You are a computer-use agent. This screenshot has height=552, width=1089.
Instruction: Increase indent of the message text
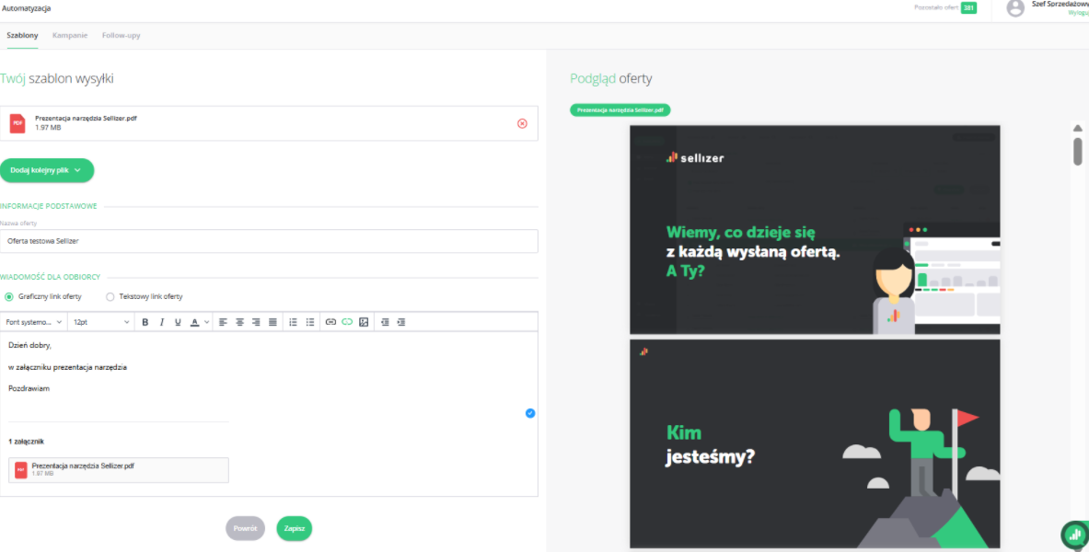pyautogui.click(x=401, y=322)
